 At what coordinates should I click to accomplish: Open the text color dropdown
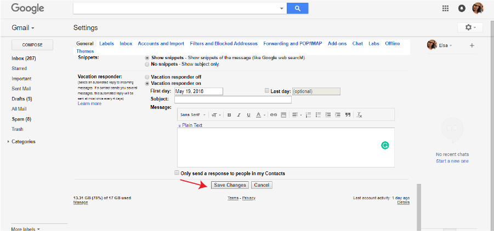(x=260, y=115)
